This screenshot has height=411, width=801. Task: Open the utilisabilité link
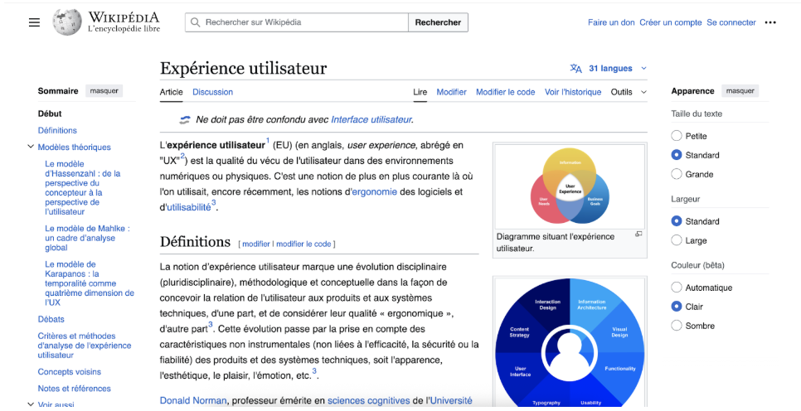point(188,207)
